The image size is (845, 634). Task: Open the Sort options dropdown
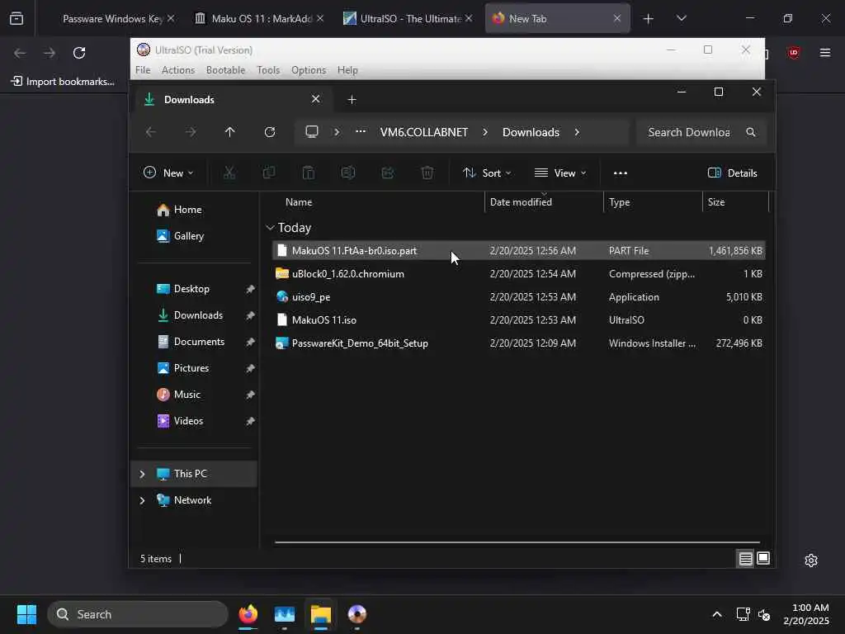(x=487, y=173)
